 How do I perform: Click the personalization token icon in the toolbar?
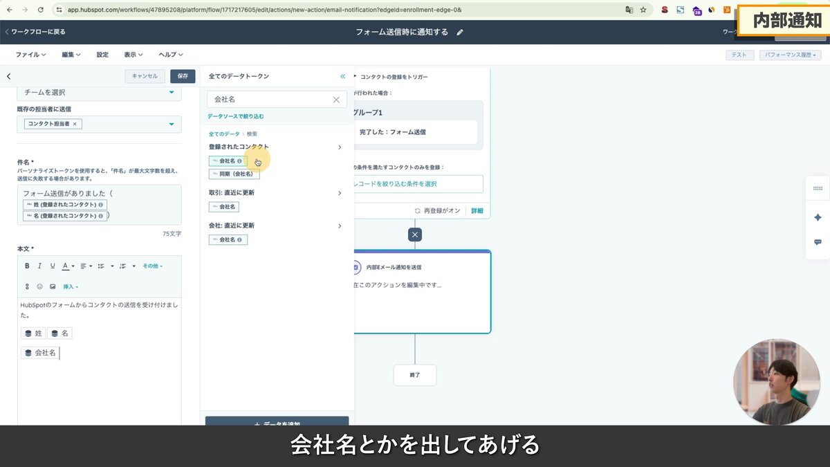(27, 286)
